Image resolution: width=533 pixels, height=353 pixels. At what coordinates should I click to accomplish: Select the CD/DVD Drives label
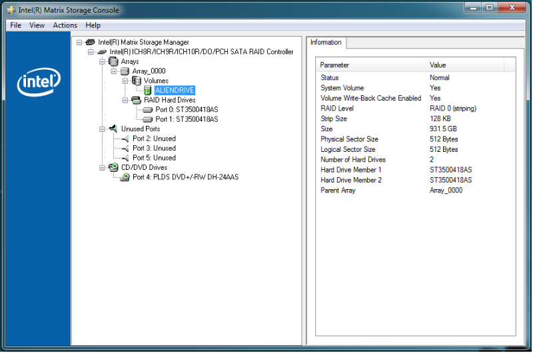[144, 167]
